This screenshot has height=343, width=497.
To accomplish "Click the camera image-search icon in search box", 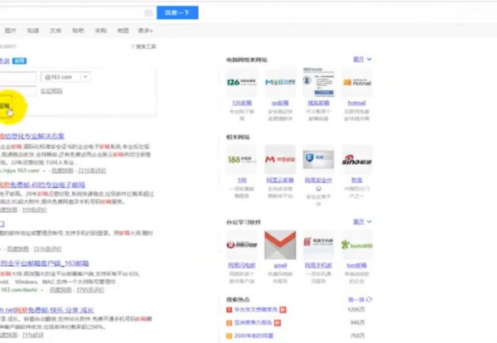I will [x=147, y=12].
